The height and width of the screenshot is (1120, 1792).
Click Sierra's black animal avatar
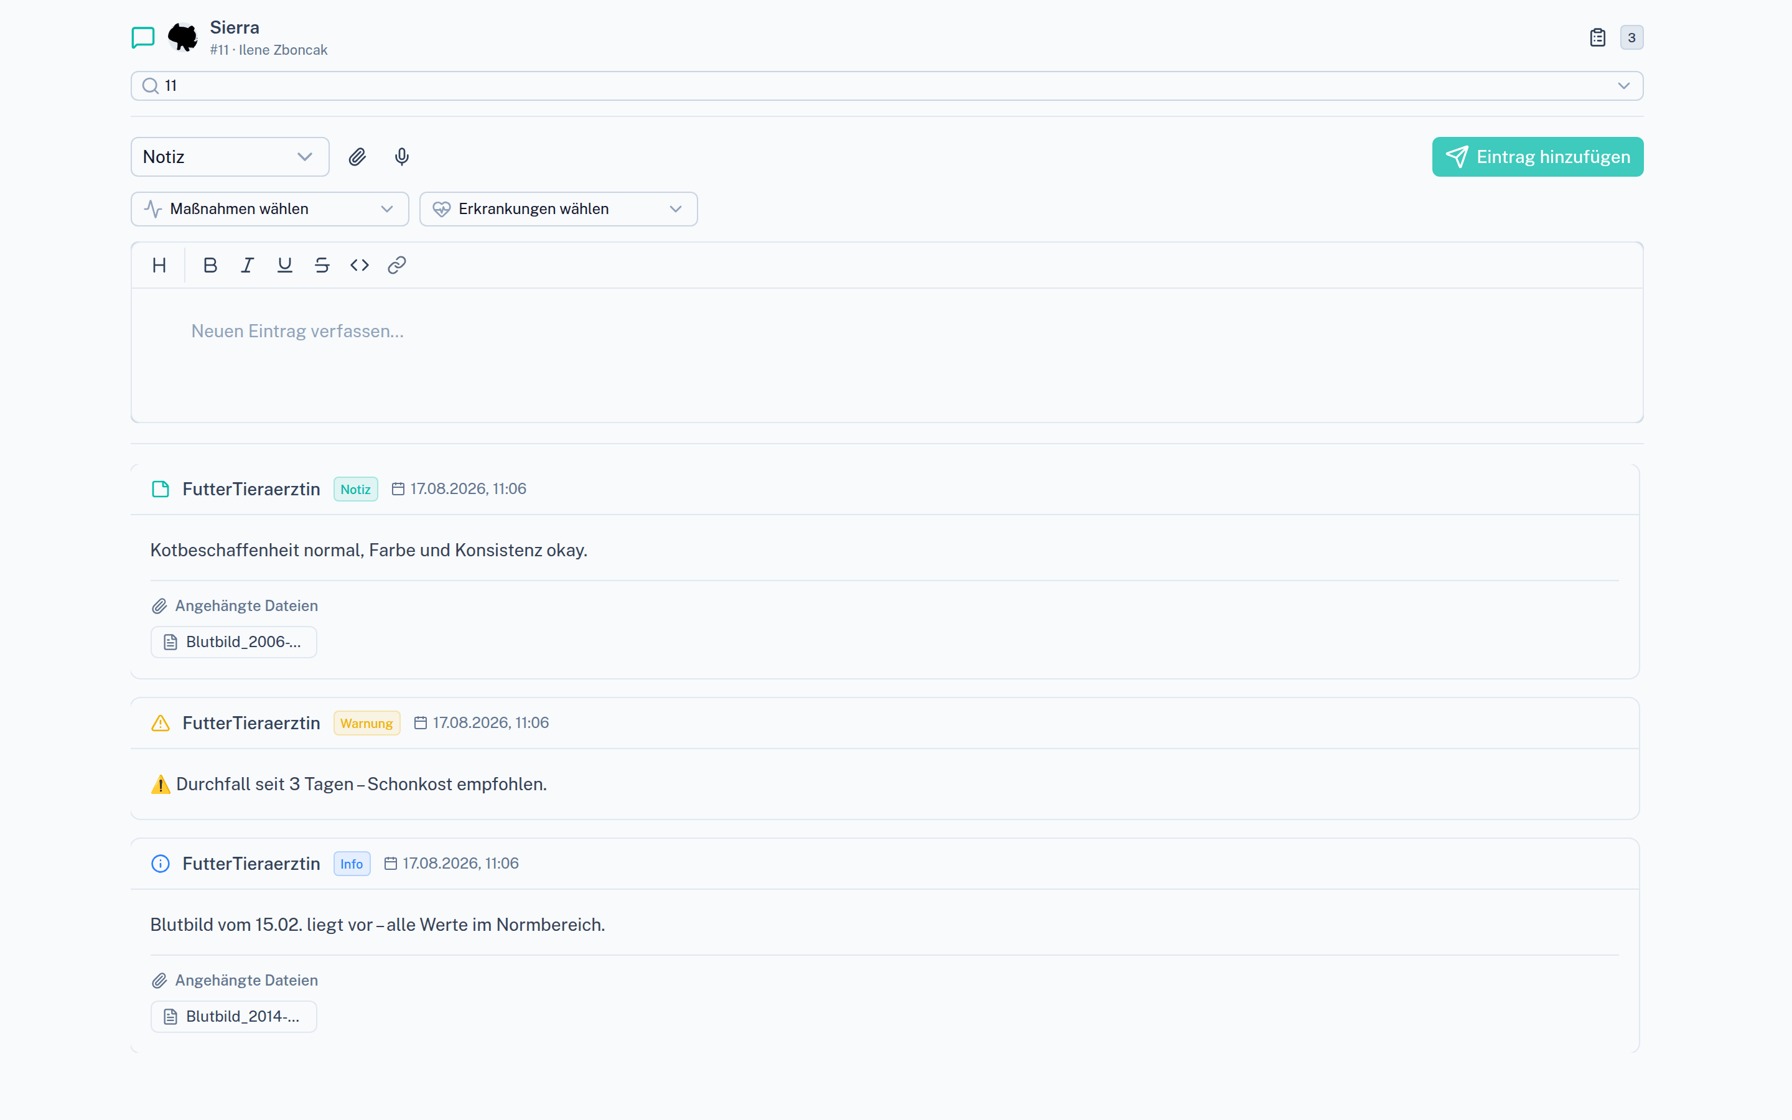coord(183,37)
